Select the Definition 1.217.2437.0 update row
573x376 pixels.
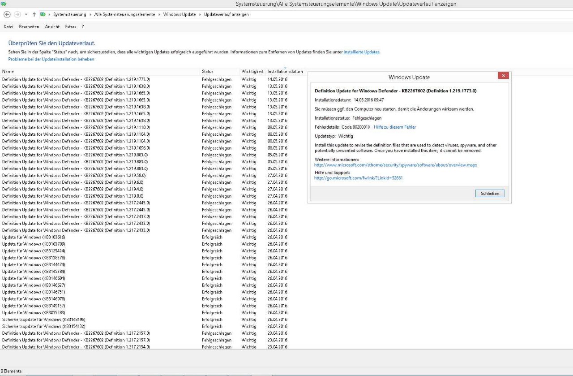(145, 216)
